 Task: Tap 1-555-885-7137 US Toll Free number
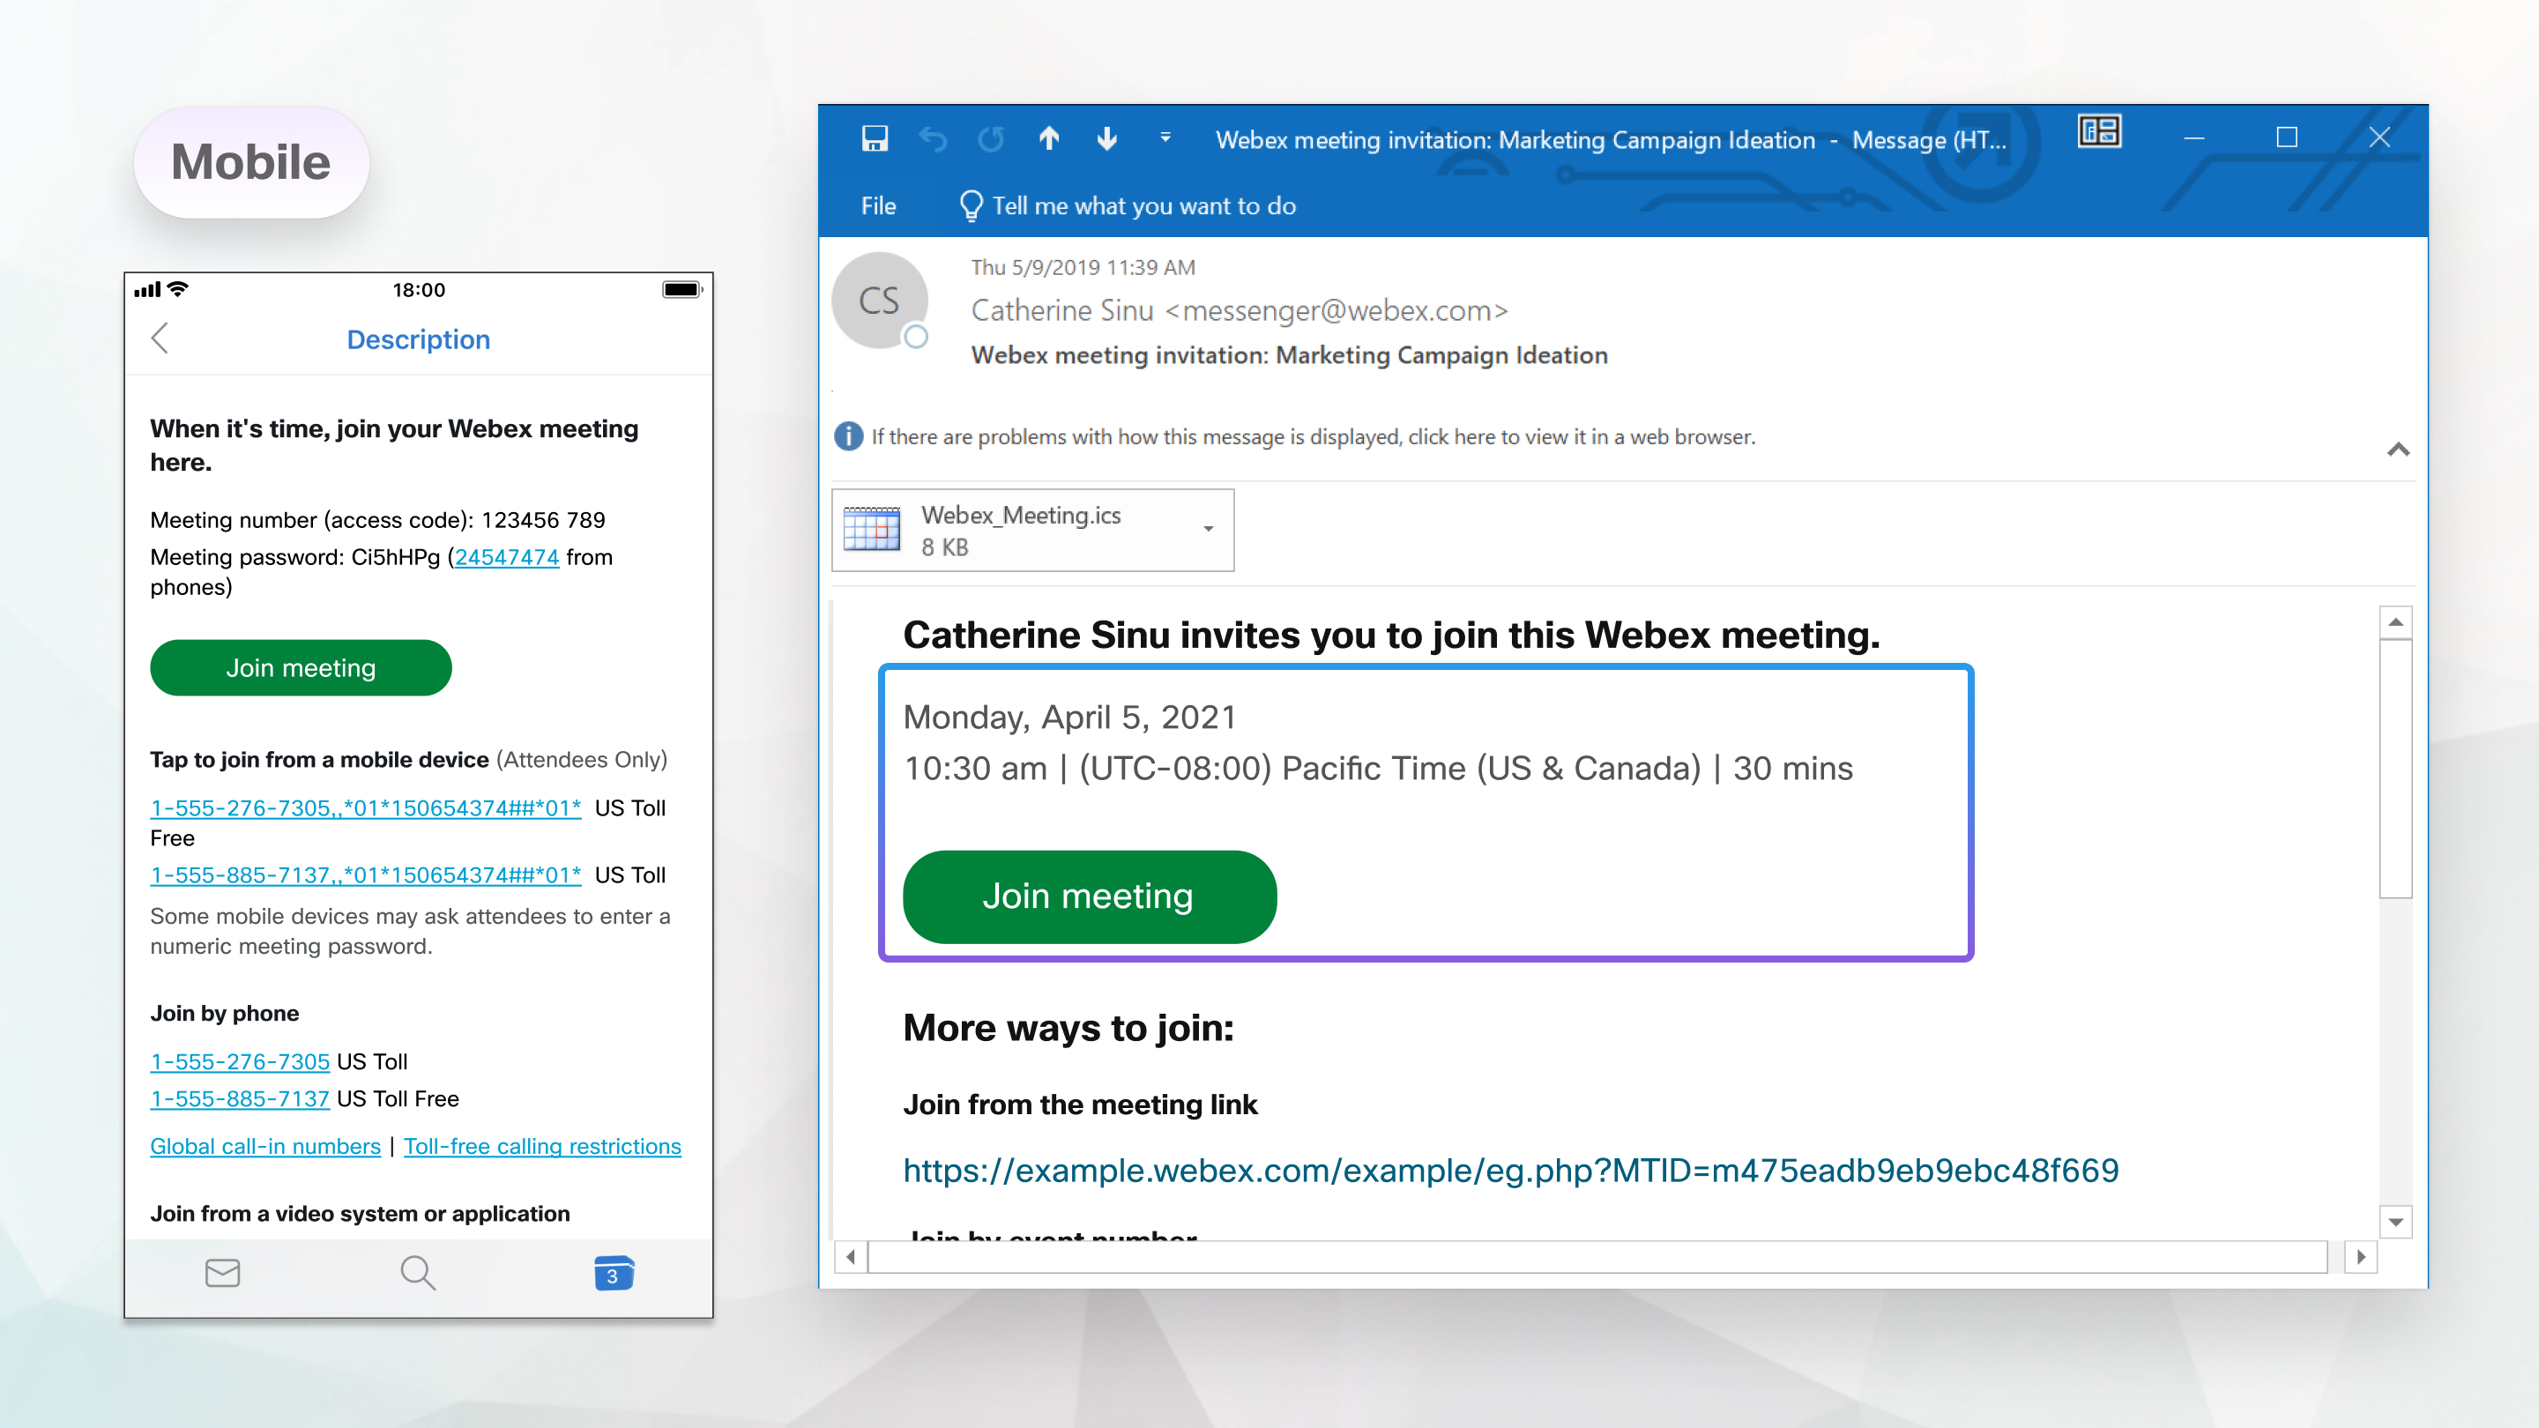240,1099
